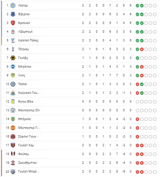Click the Leicester club crest icon
This screenshot has width=163, height=177.
coord(13,6)
